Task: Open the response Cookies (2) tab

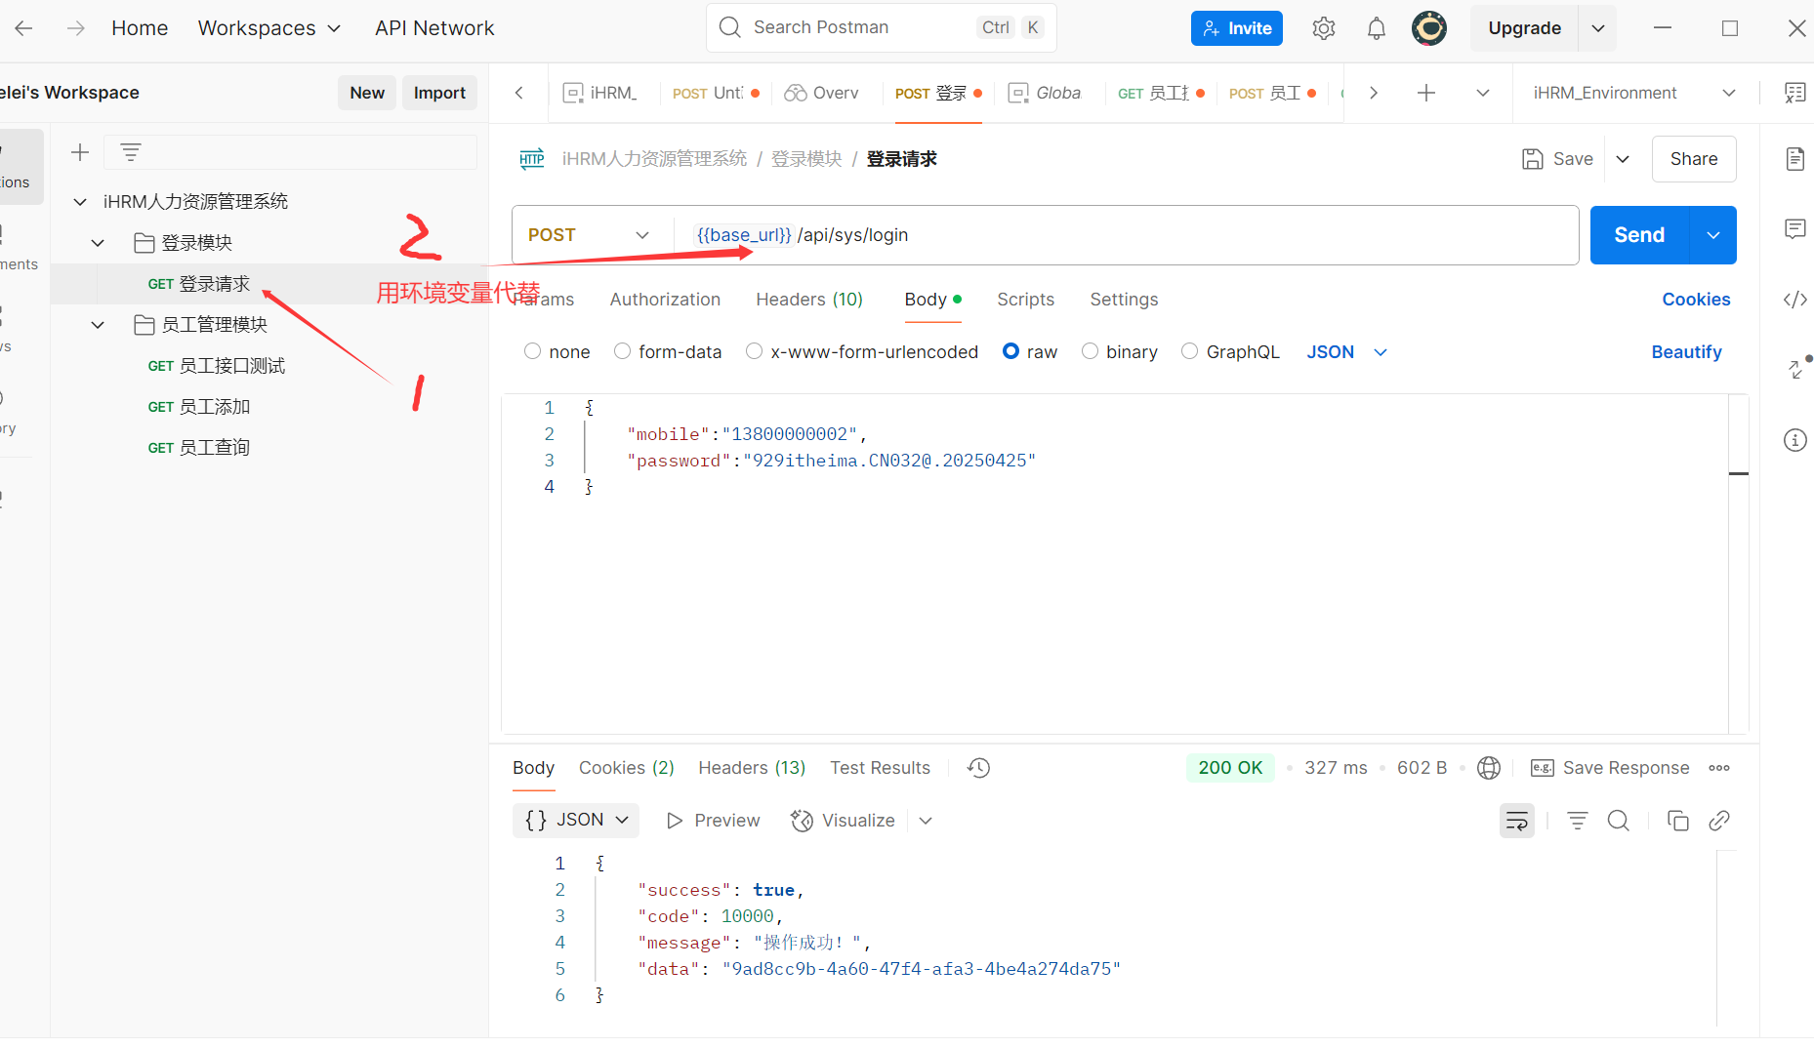Action: click(x=627, y=768)
